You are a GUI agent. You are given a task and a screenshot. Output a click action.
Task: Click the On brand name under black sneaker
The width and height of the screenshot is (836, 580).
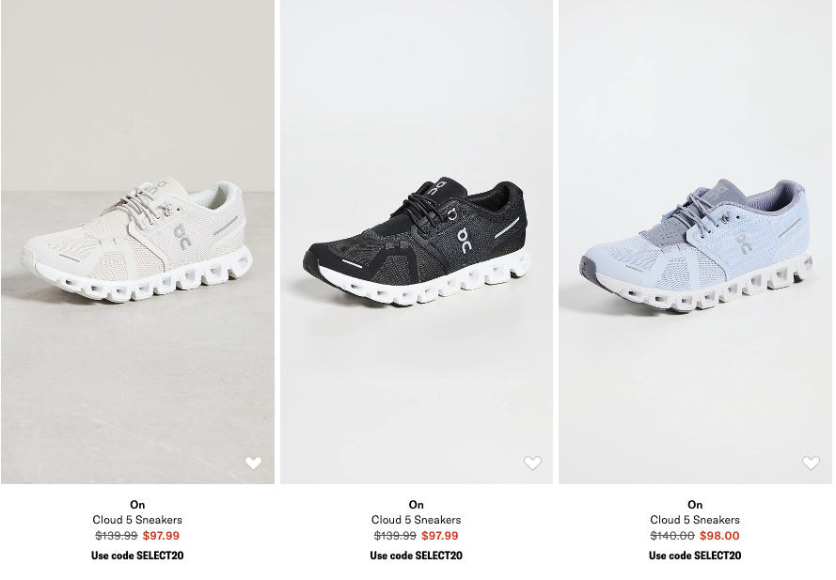coord(417,504)
